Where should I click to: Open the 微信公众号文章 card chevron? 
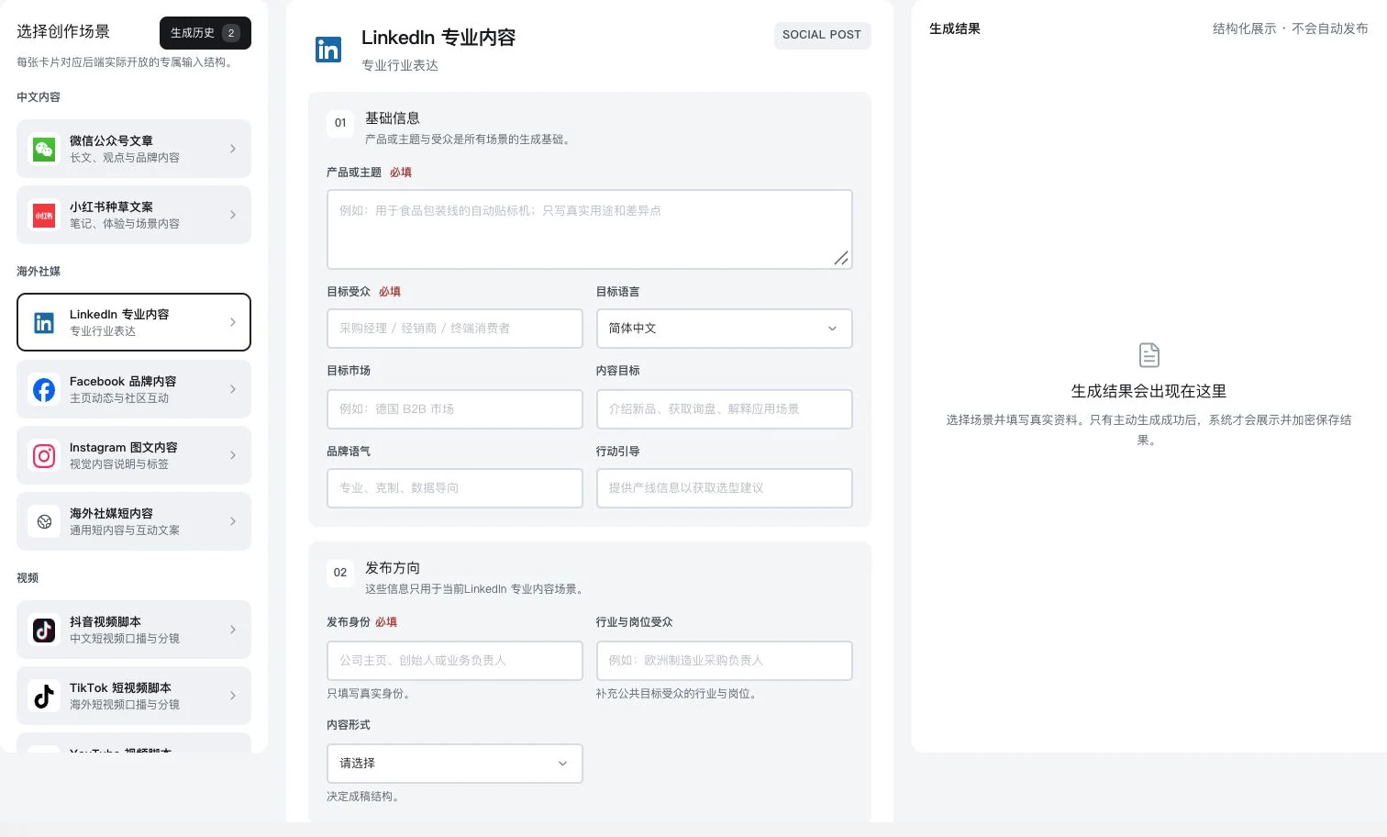[x=233, y=149]
